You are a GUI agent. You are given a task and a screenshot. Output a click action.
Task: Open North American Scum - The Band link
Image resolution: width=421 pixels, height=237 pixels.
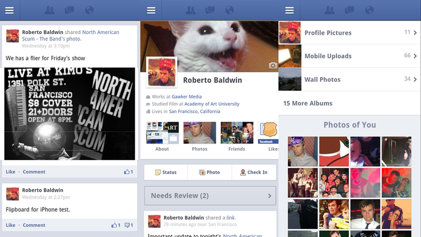[71, 35]
